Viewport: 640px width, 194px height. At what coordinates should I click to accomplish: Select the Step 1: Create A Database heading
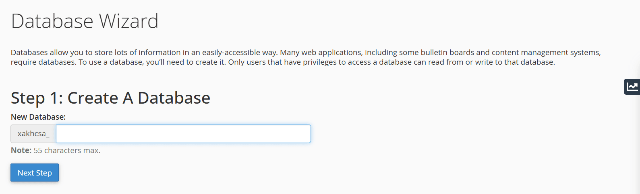click(x=110, y=98)
